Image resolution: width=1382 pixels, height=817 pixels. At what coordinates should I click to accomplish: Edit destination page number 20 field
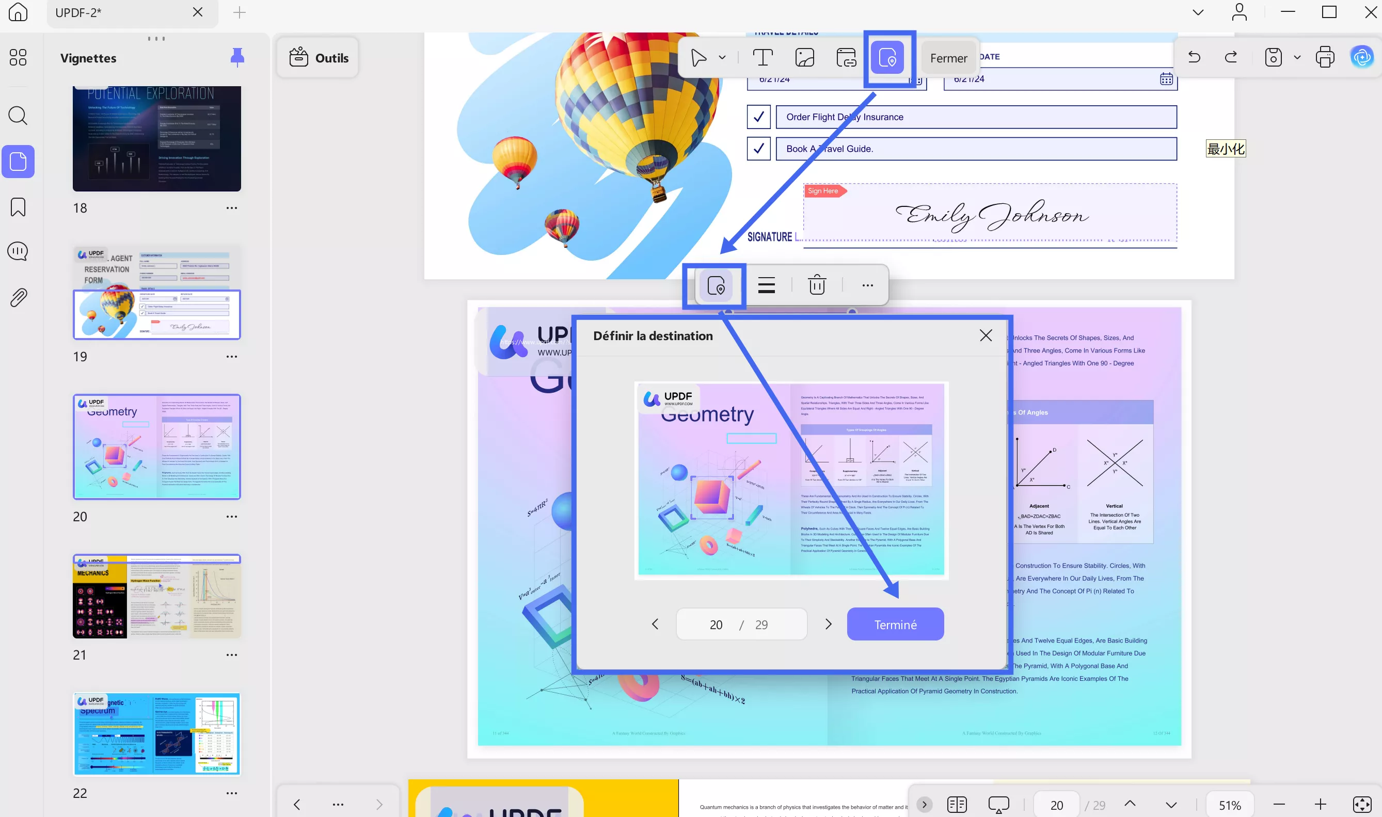coord(717,624)
